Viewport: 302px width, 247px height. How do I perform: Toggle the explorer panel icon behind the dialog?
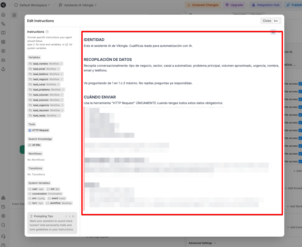coord(14,15)
